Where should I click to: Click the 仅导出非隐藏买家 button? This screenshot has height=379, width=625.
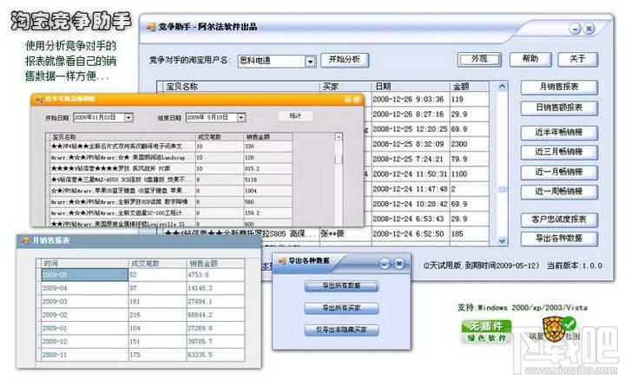coord(341,330)
